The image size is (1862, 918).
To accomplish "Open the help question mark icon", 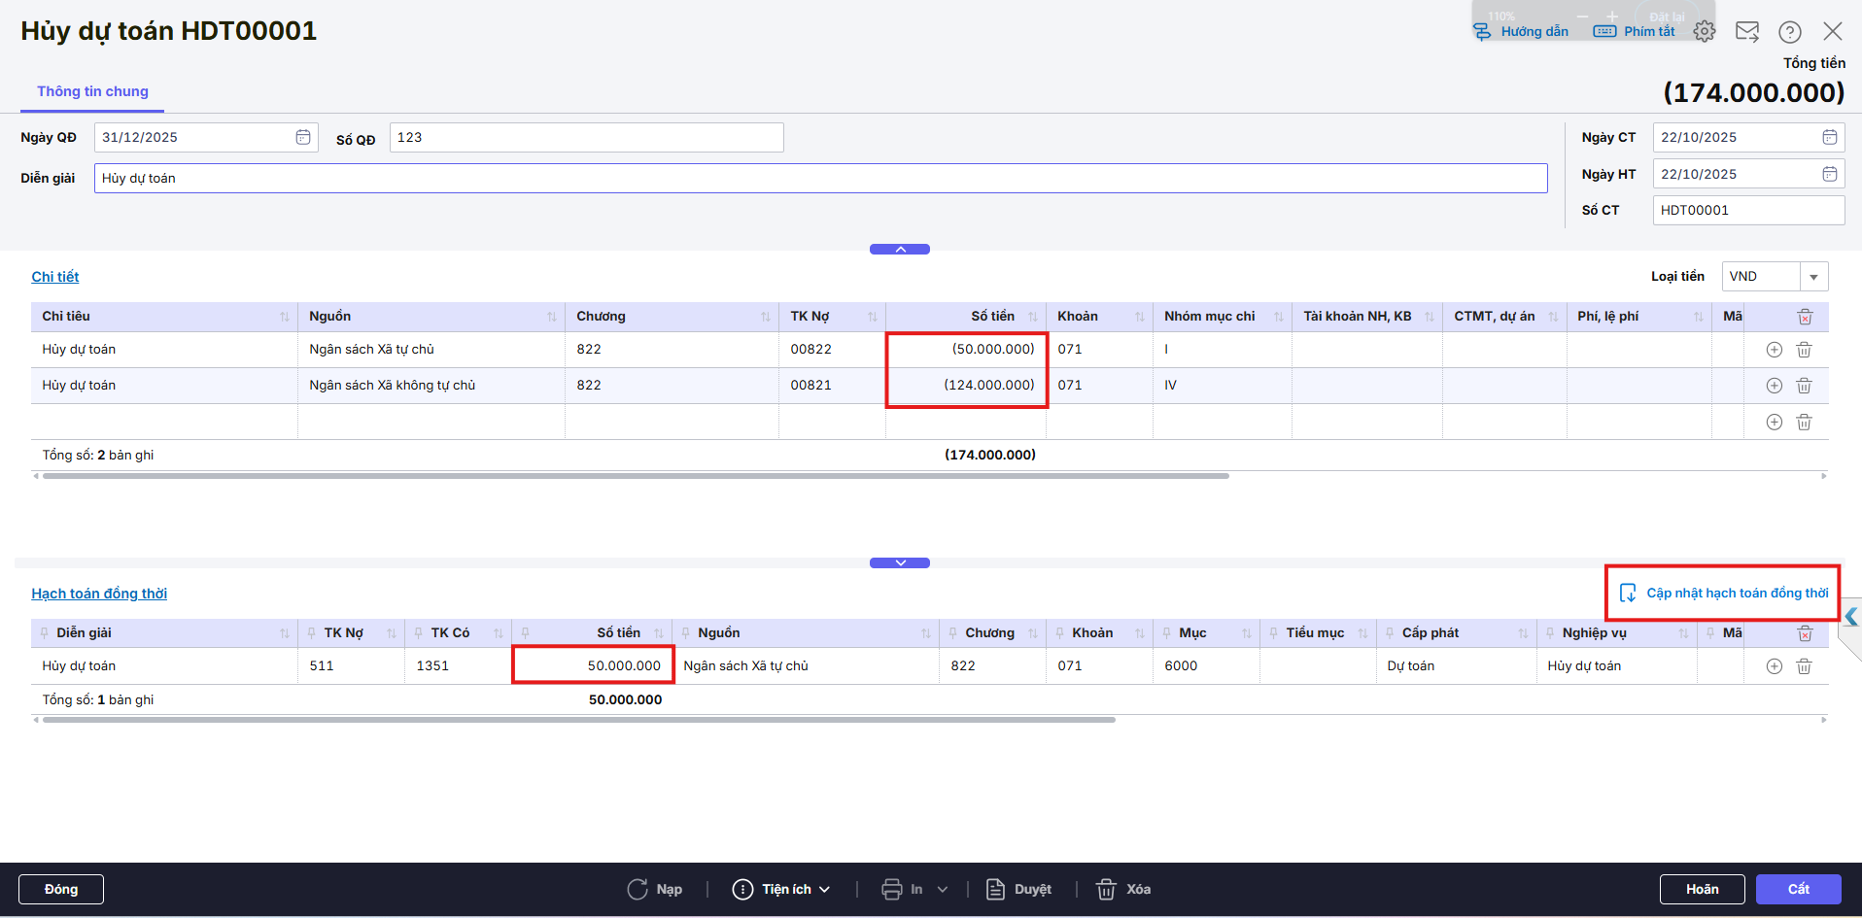I will click(x=1789, y=32).
